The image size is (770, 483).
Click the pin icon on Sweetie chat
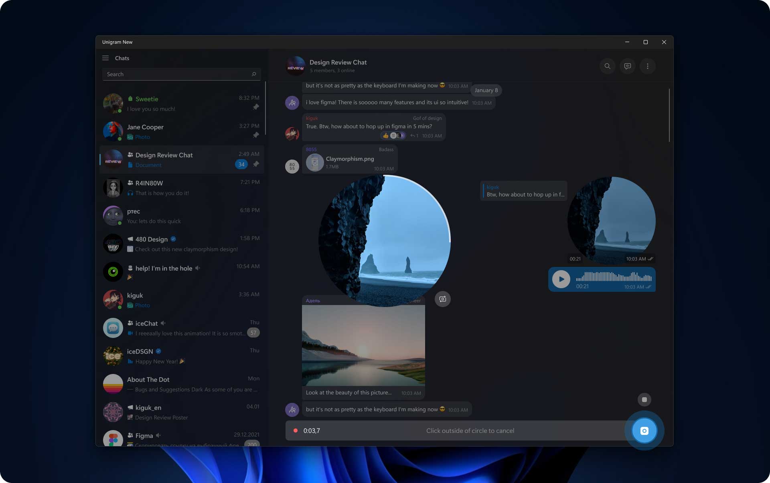pos(256,107)
